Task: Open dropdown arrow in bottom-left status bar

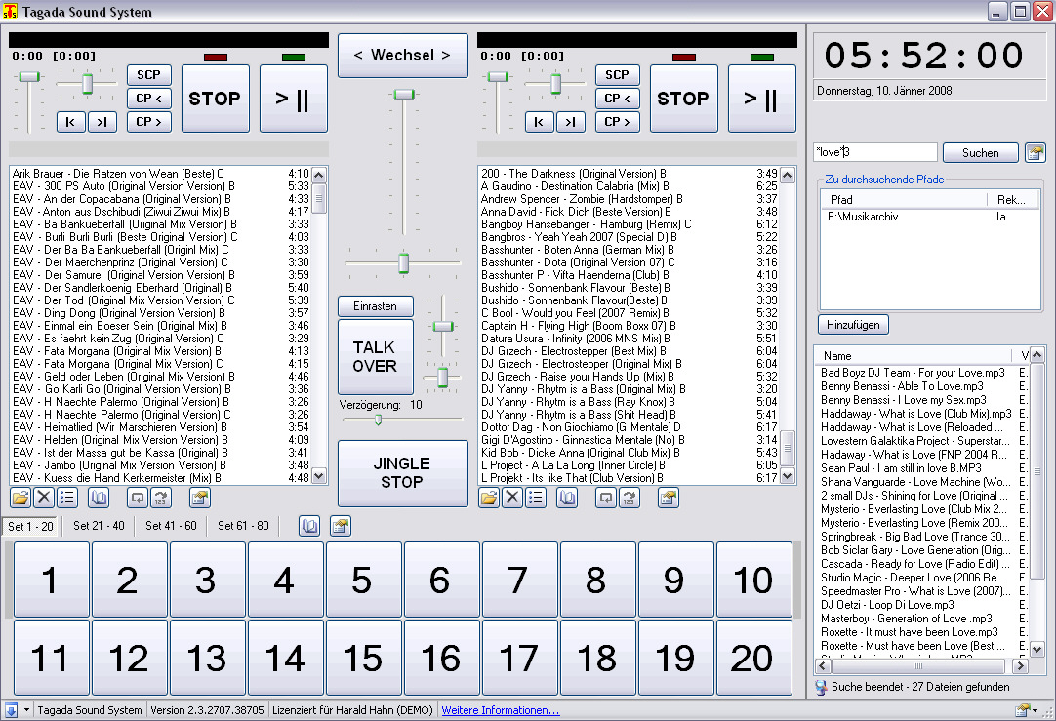Action: (x=26, y=710)
